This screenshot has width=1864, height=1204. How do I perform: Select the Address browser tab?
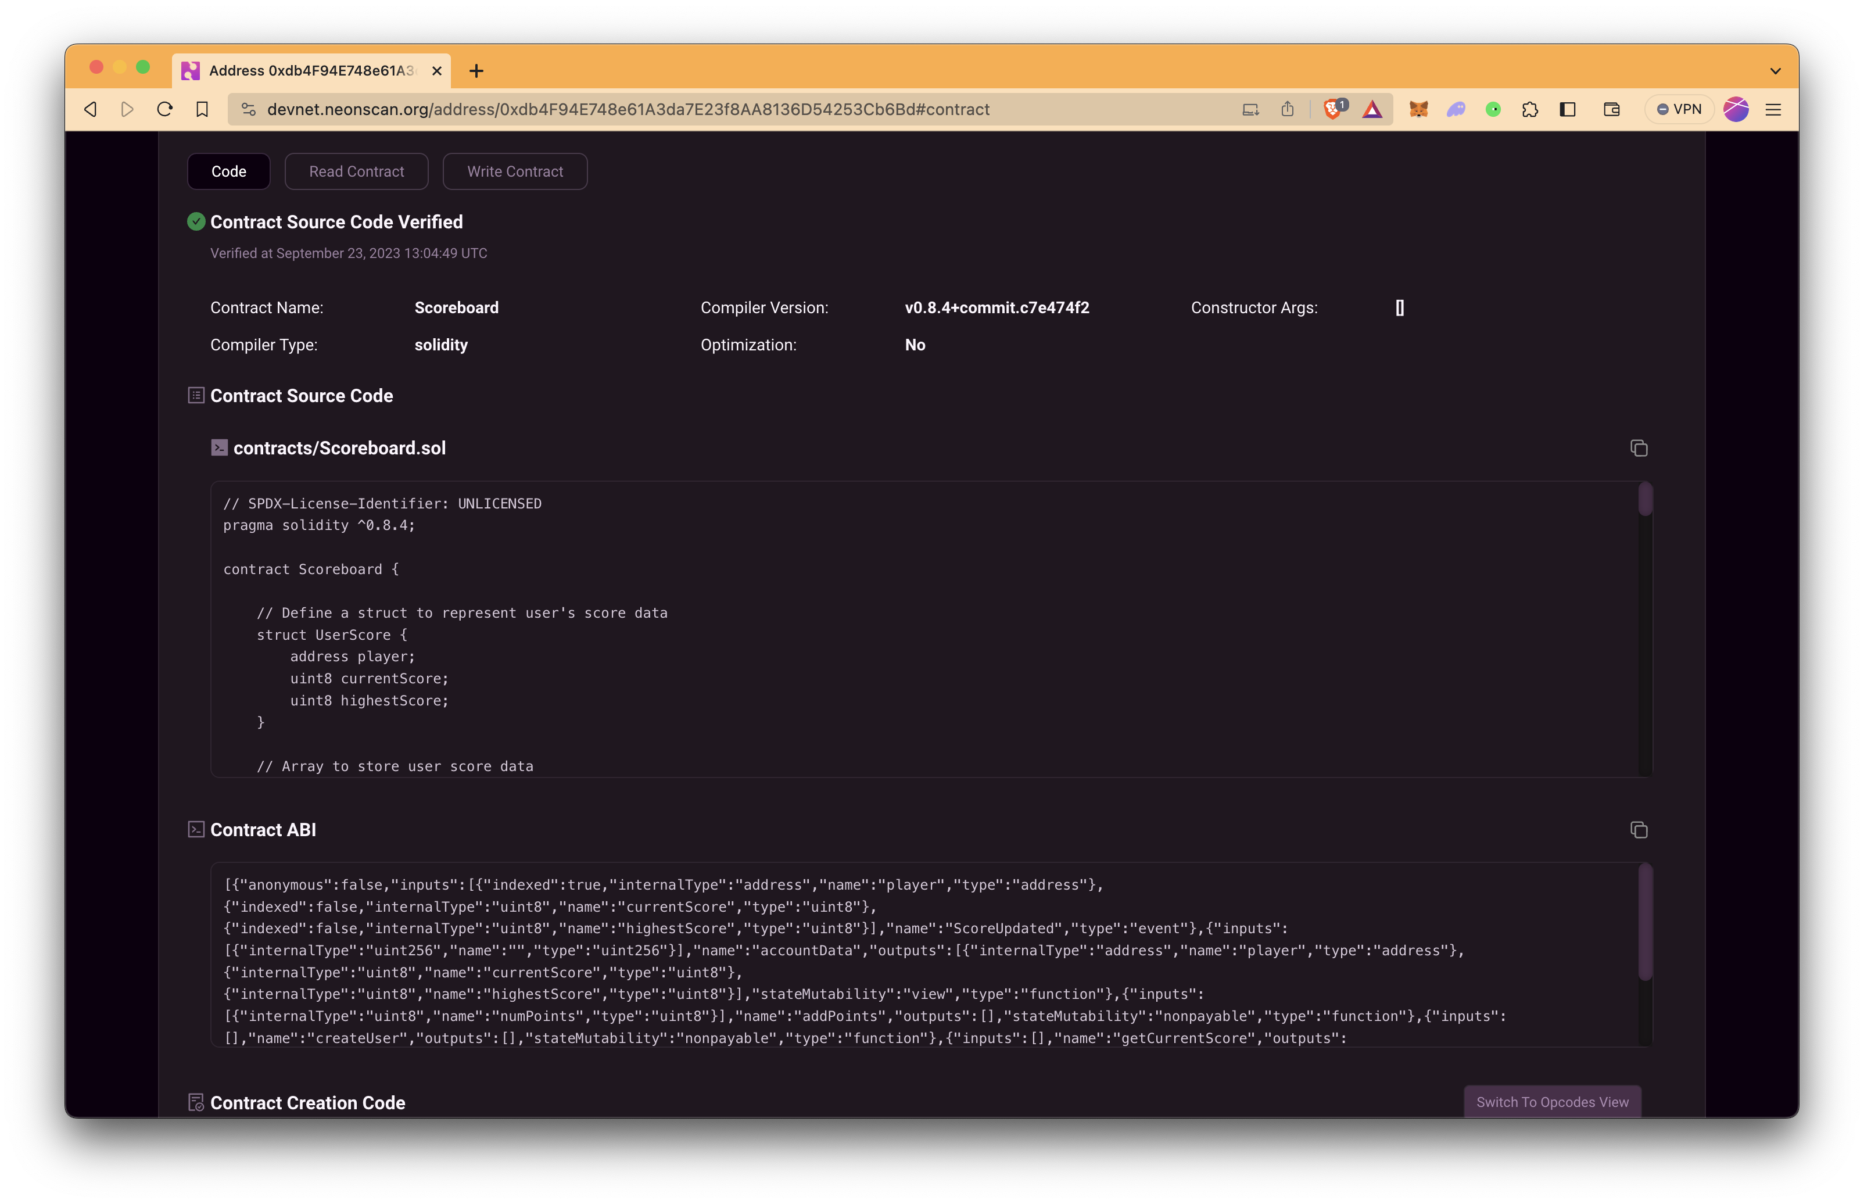pos(311,71)
